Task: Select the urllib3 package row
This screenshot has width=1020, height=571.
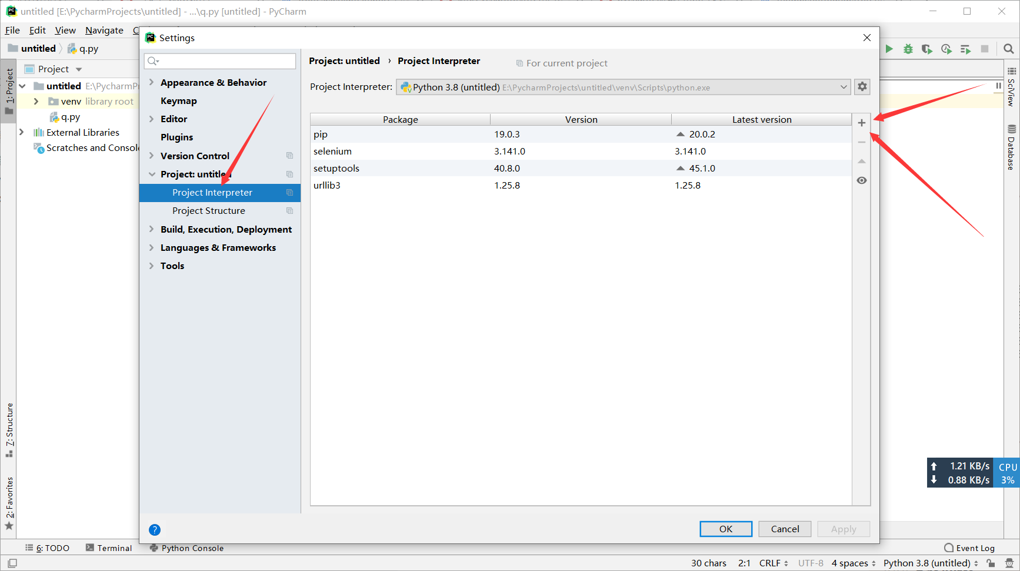Action: coord(581,185)
